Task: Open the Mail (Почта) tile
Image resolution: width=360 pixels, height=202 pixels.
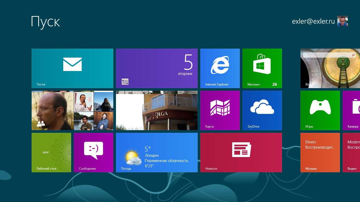Action: [72, 68]
